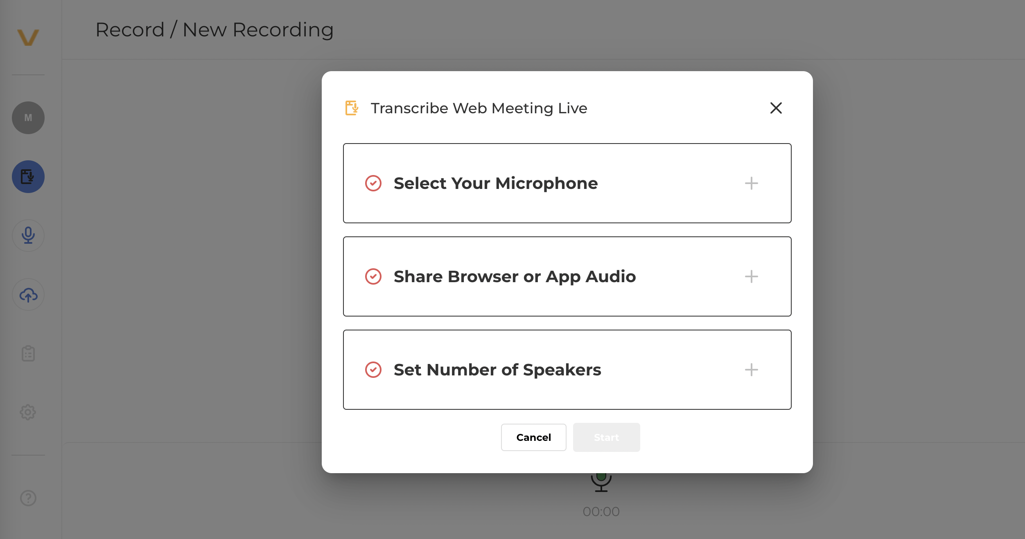Open the clipboard notes sidebar icon

click(28, 353)
